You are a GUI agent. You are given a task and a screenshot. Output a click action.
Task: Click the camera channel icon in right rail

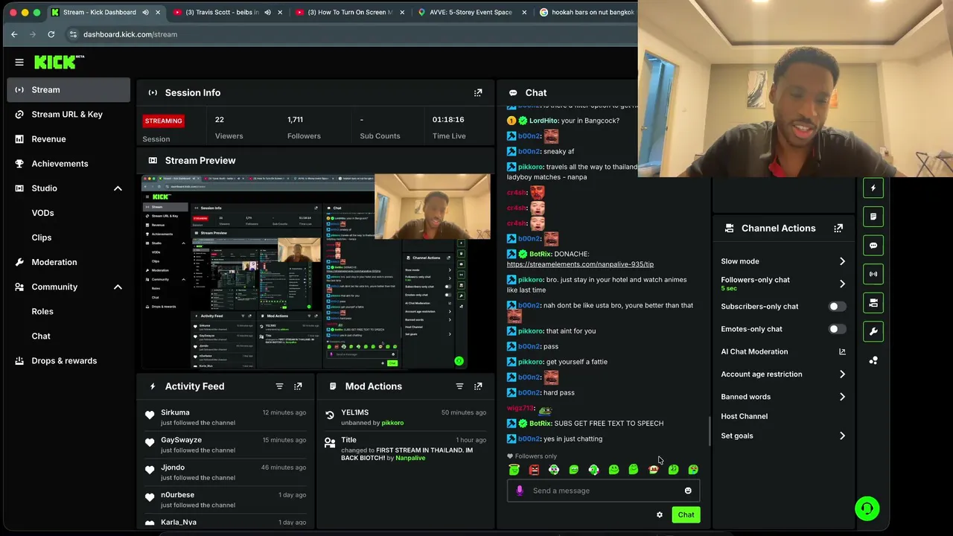coord(873,303)
